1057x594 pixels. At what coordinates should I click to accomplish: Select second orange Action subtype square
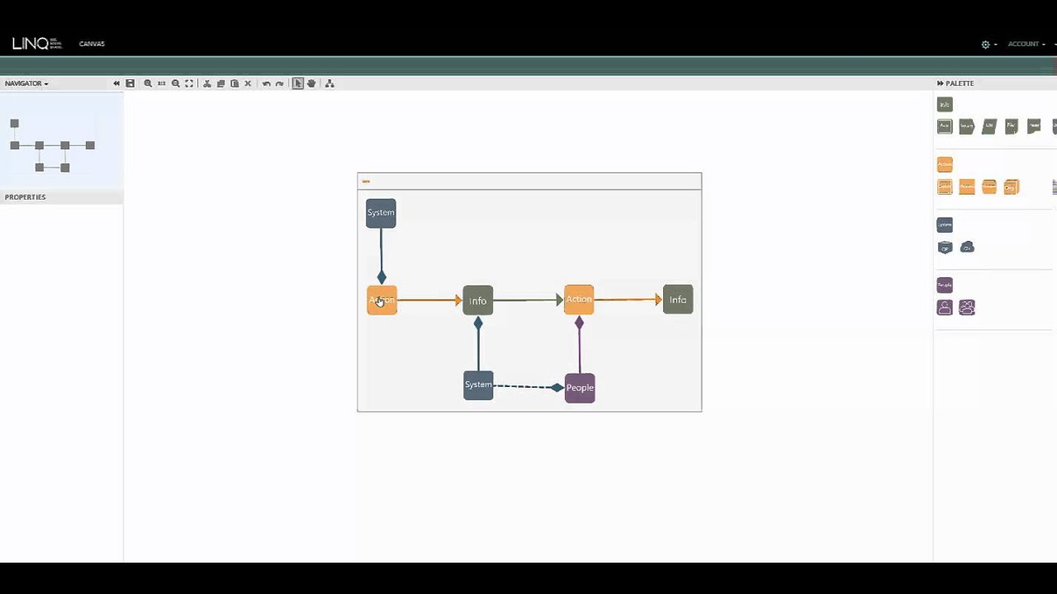pos(967,186)
